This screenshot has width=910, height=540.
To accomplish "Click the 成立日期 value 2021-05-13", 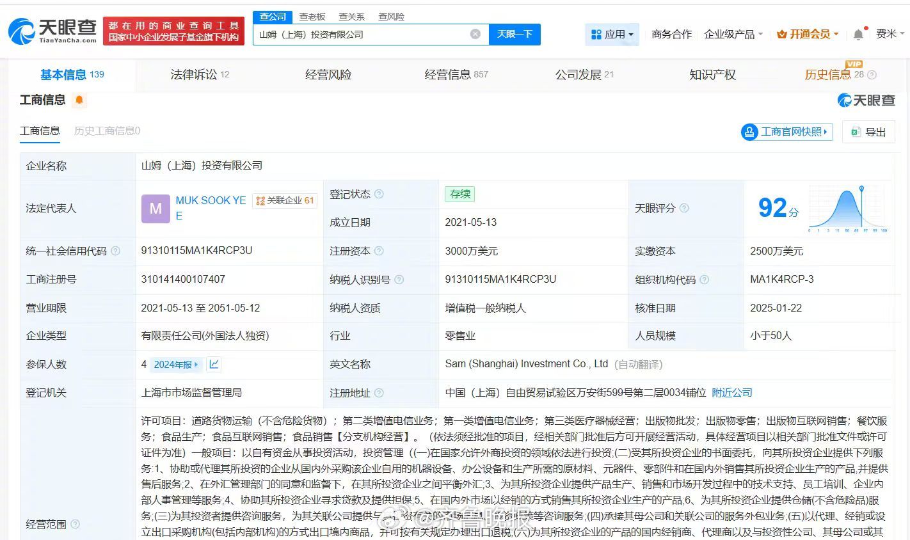I will [x=471, y=223].
